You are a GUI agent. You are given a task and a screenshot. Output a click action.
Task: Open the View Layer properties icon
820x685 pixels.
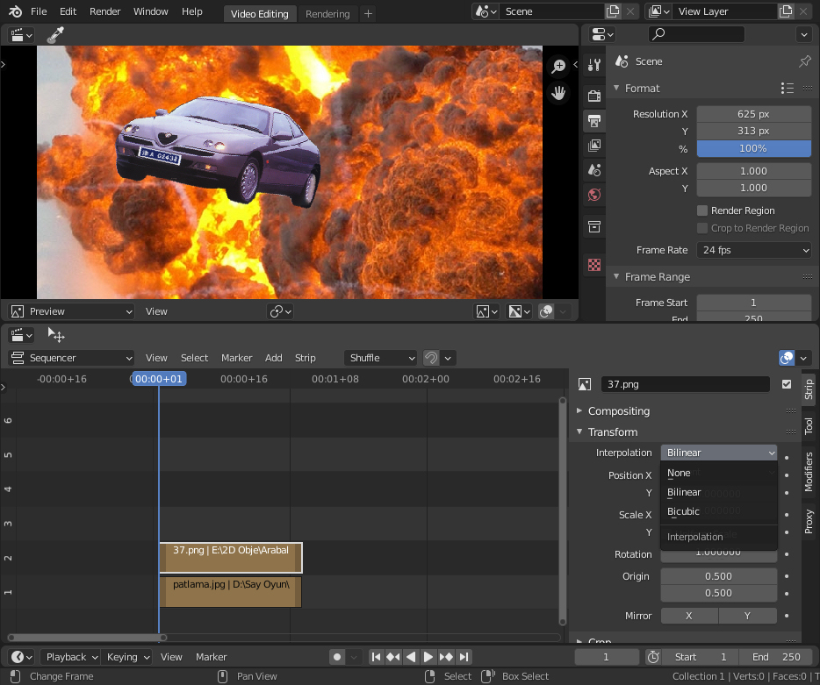pyautogui.click(x=594, y=146)
